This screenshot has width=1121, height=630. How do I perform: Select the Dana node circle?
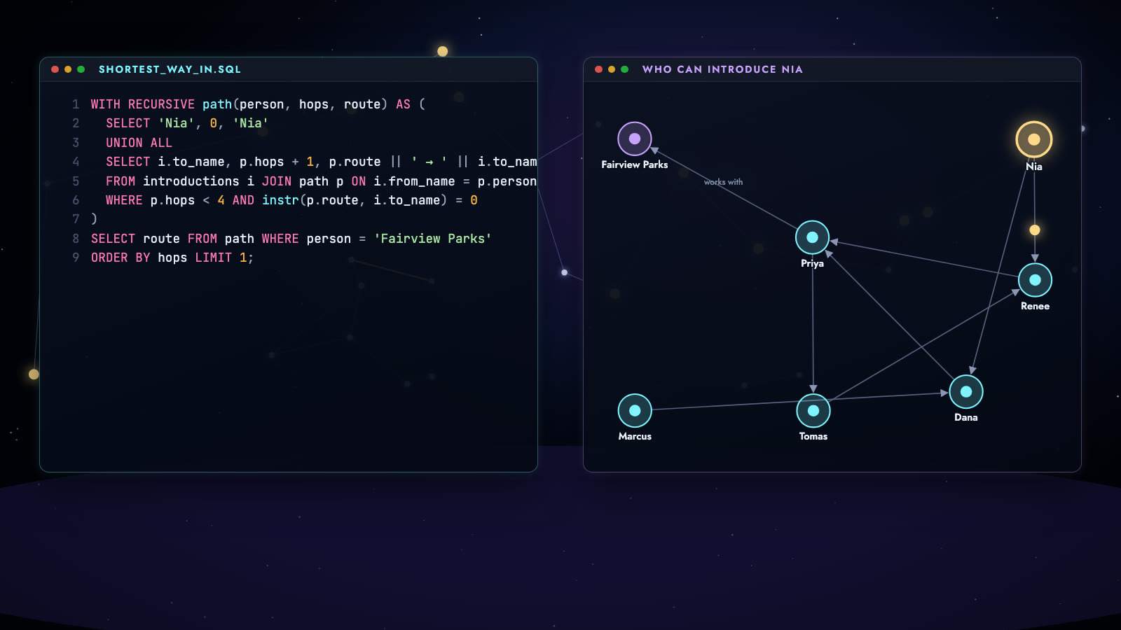pyautogui.click(x=966, y=391)
